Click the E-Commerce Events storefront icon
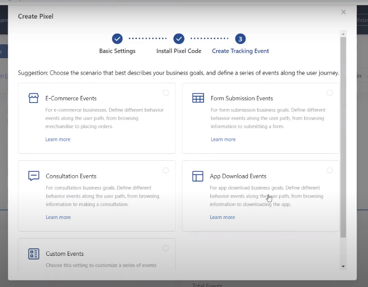368x287 pixels. tap(34, 98)
